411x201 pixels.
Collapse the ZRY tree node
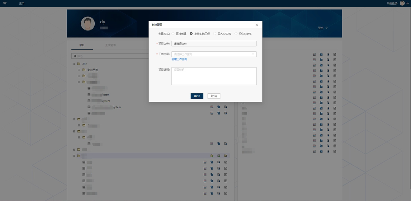tap(74, 64)
